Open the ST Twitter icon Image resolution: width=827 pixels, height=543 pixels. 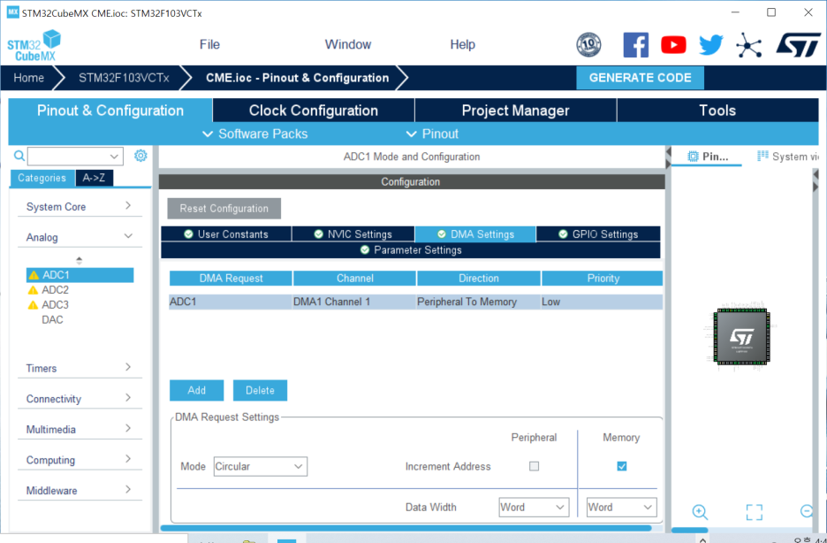coord(711,45)
